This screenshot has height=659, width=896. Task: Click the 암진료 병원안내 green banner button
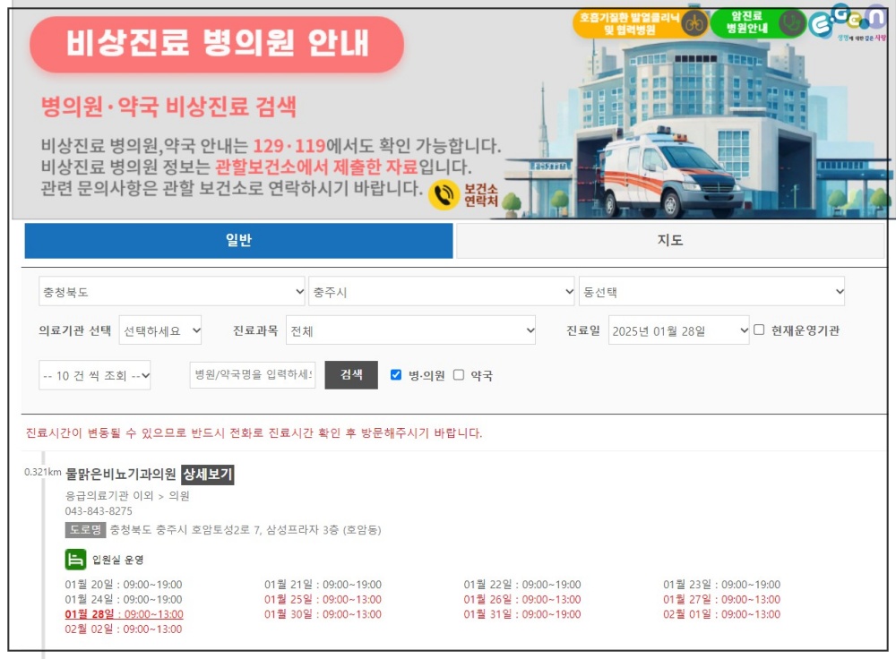[x=757, y=22]
